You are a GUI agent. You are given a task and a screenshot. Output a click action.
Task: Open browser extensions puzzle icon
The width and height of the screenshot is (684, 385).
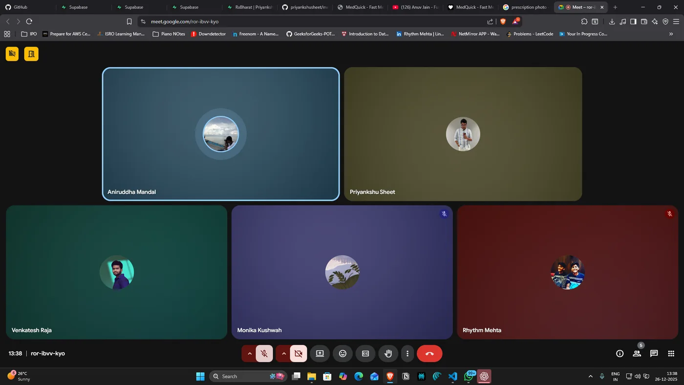584,21
